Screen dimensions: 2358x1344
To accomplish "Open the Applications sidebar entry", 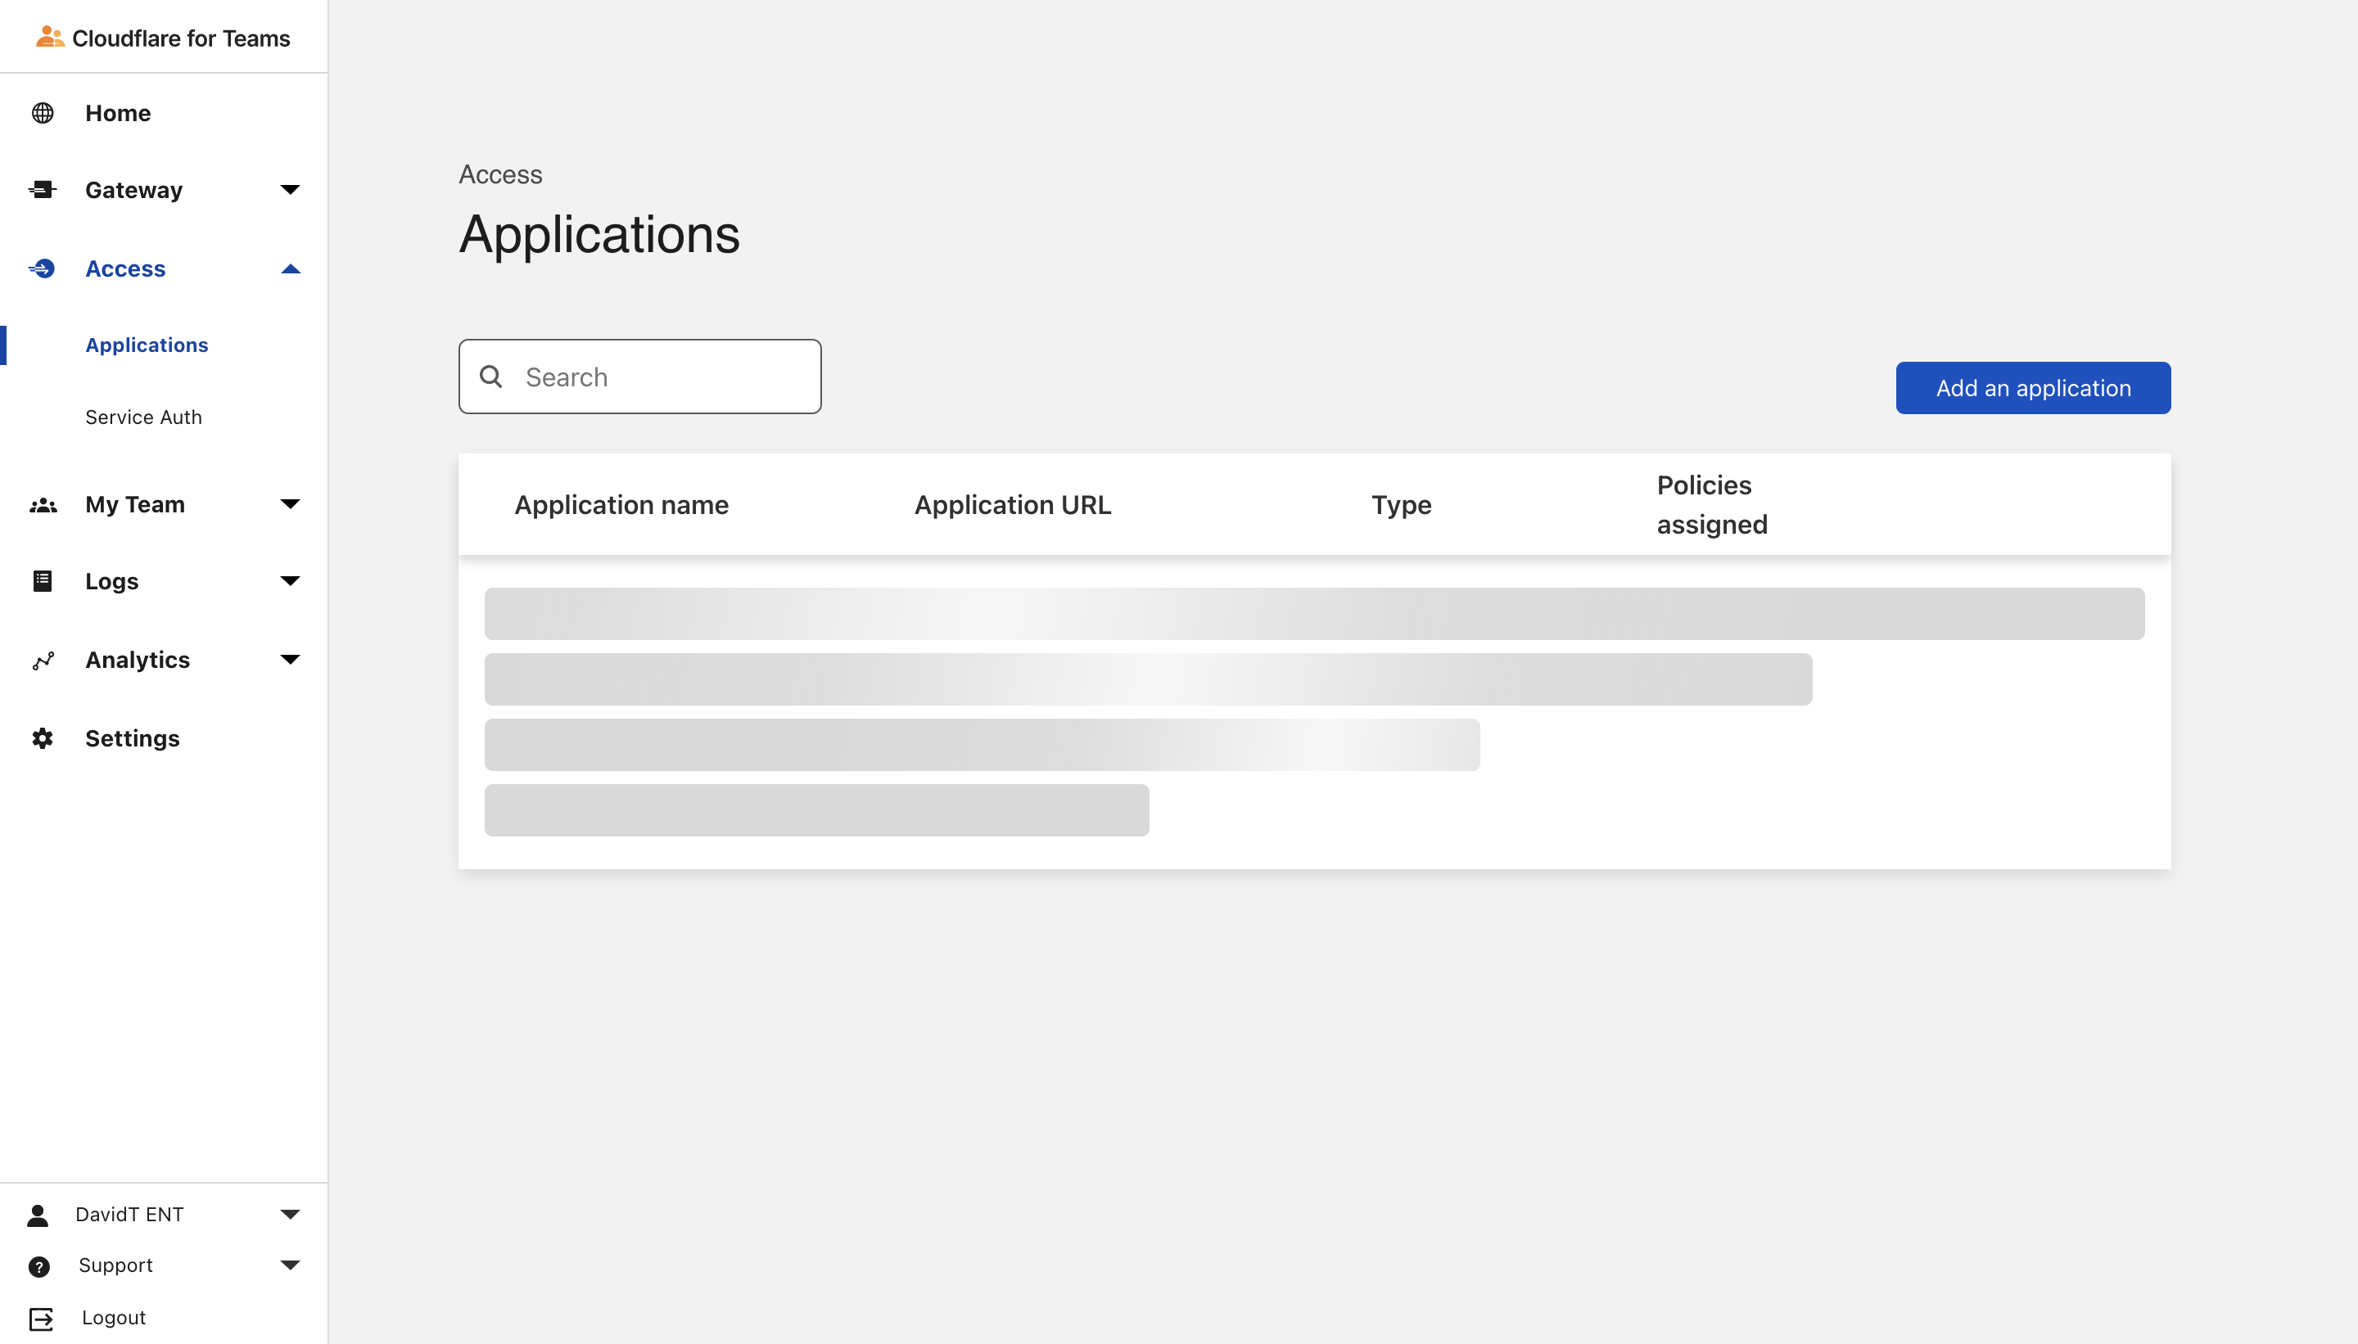I will pyautogui.click(x=146, y=345).
